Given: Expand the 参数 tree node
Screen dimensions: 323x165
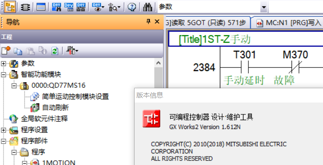Looking at the screenshot, I should [x=3, y=64].
